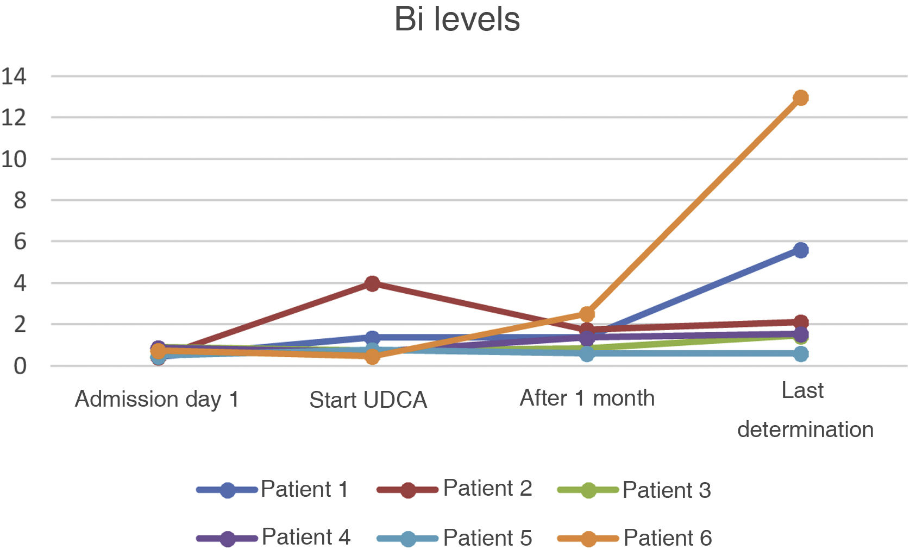This screenshot has height=550, width=910.
Task: Click the Patient 1 legend marker
Action: point(227,490)
